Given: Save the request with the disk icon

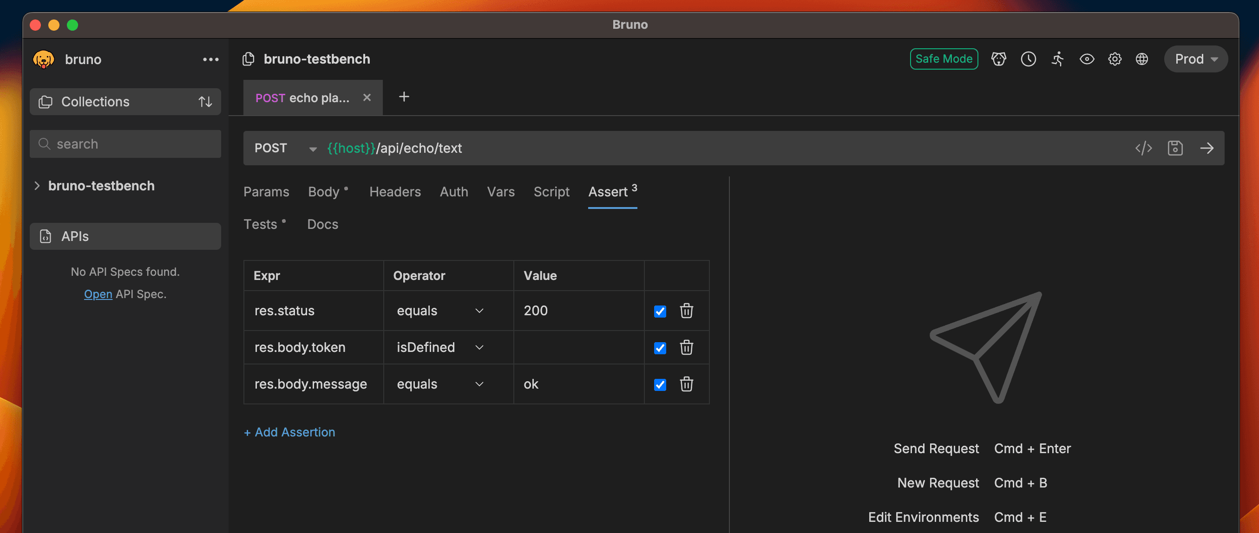Looking at the screenshot, I should coord(1175,148).
